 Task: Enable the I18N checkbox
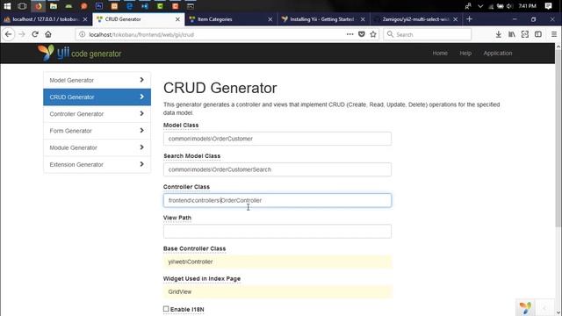click(166, 309)
